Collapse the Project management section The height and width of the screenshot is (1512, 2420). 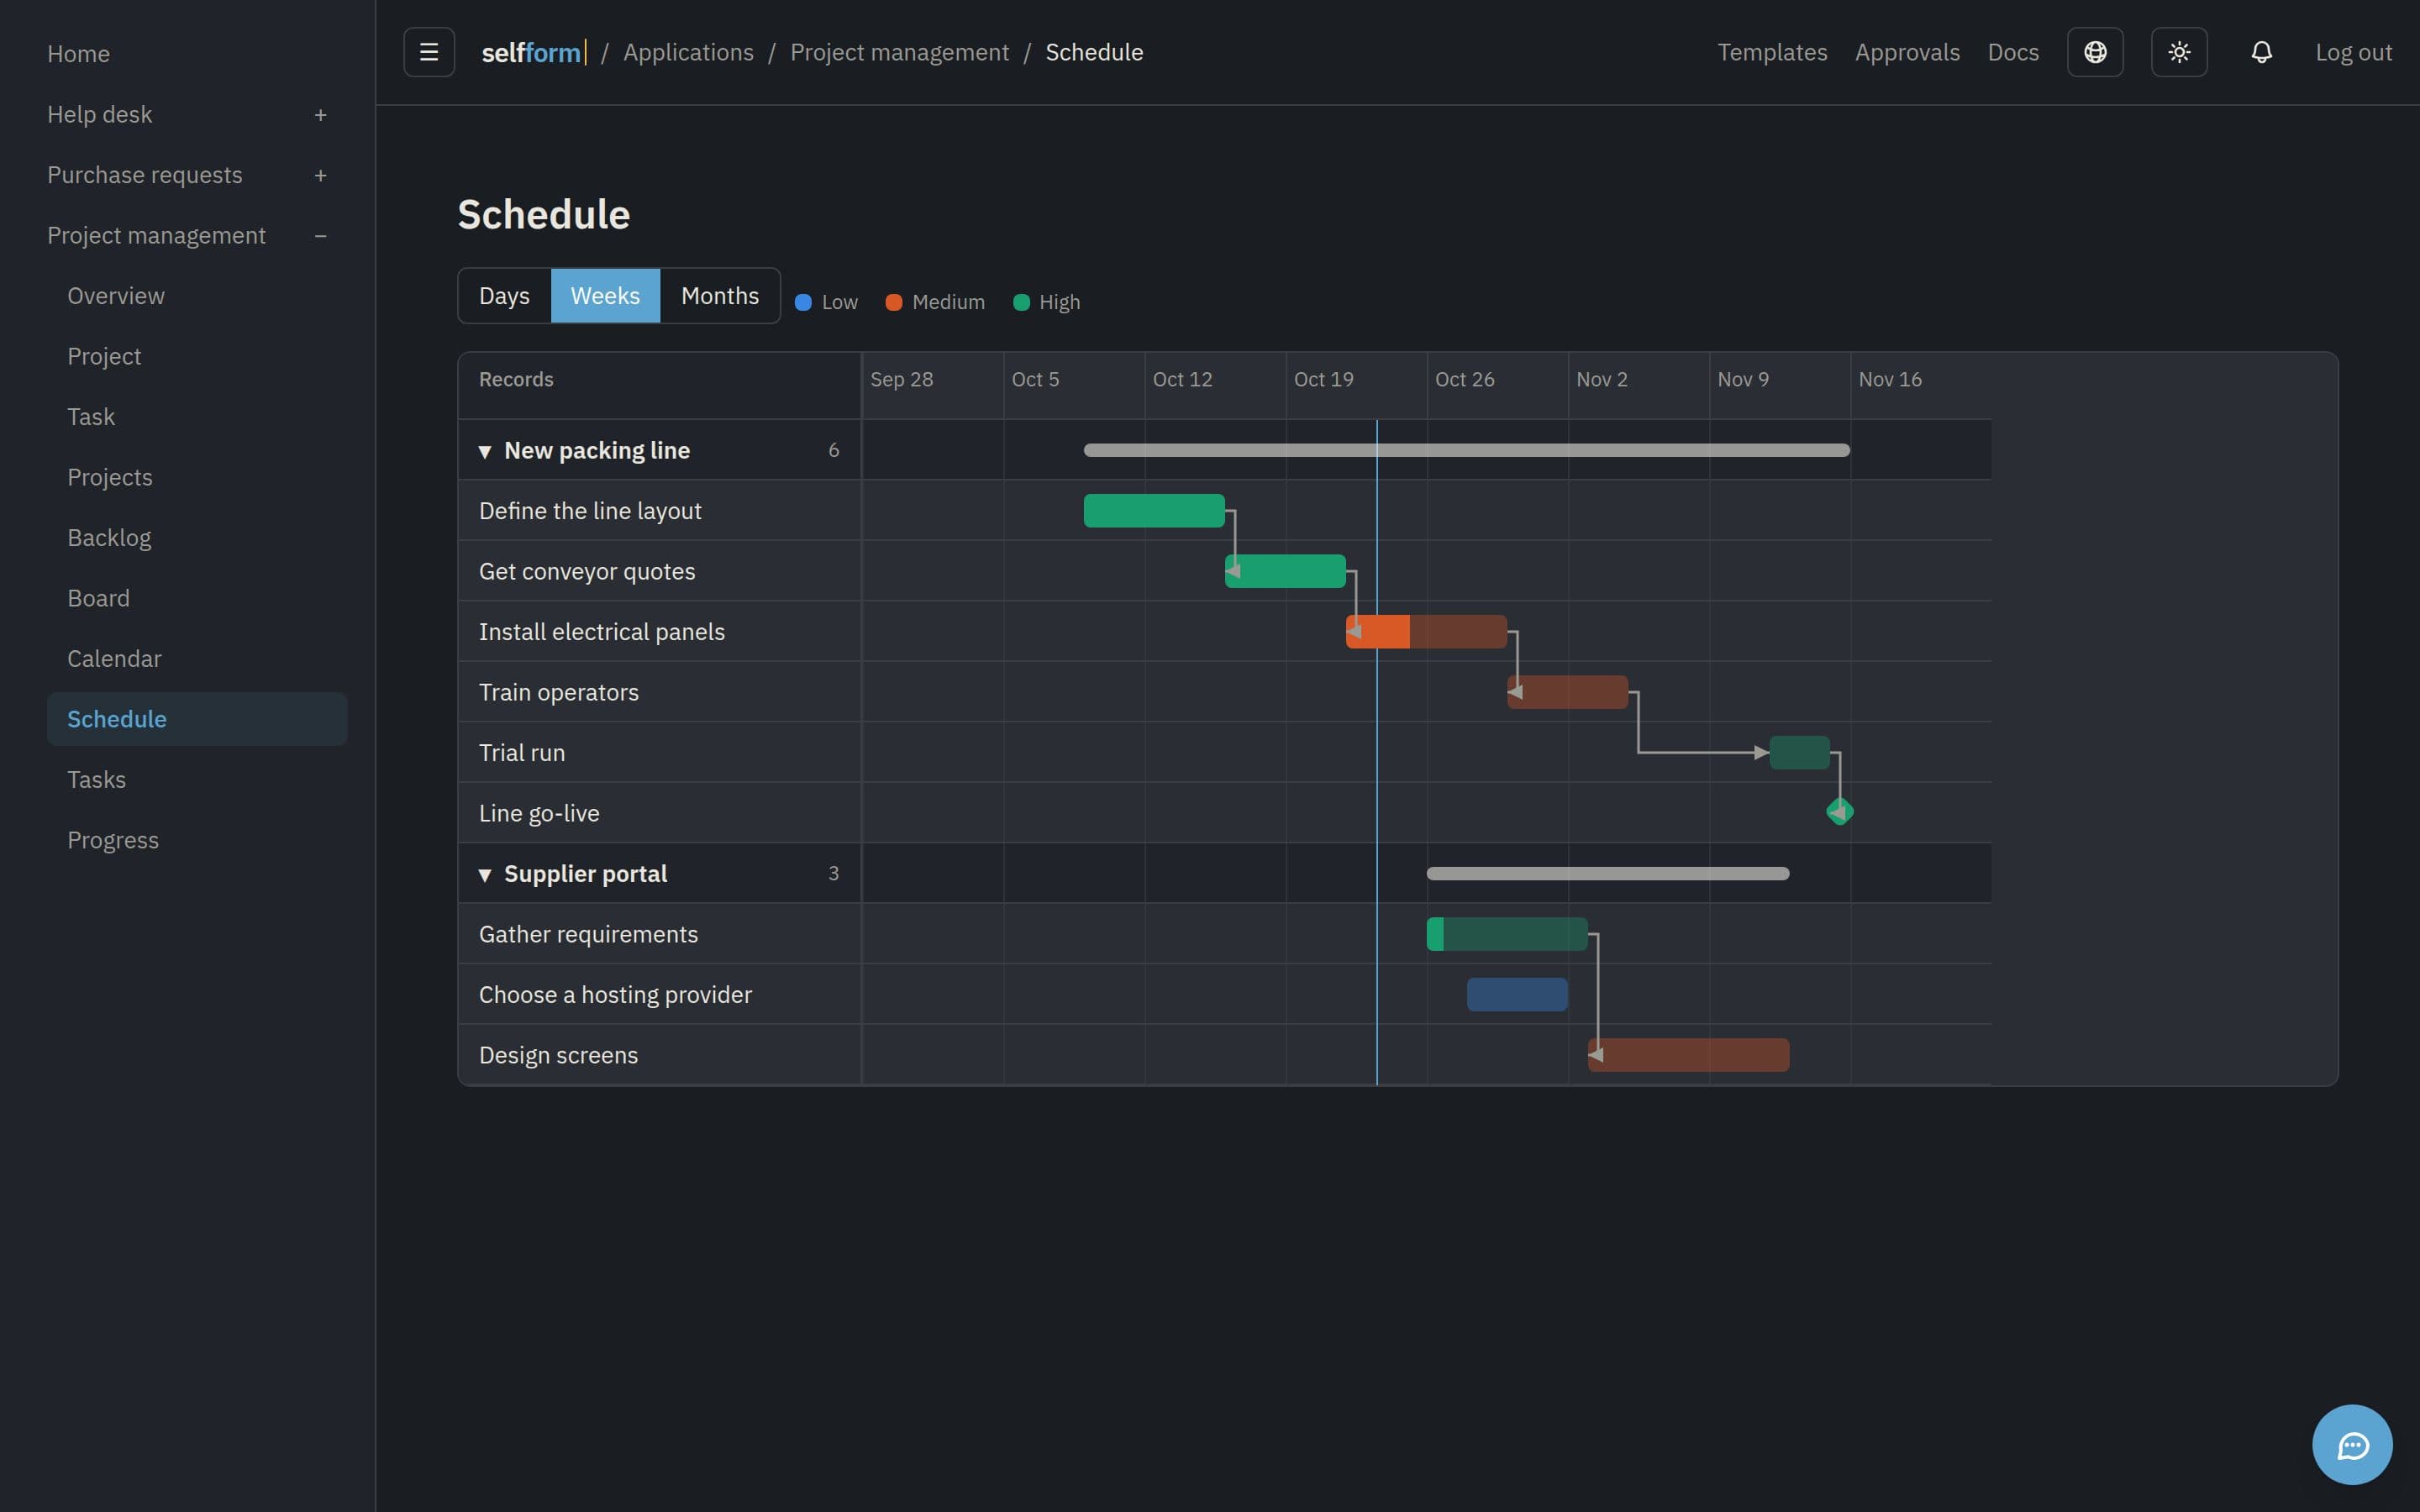(320, 236)
